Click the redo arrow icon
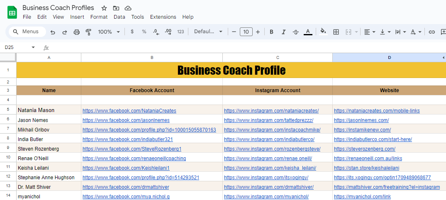 65,32
